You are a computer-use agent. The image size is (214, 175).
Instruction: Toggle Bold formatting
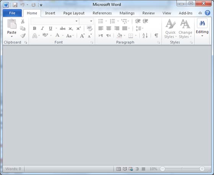[34, 28]
